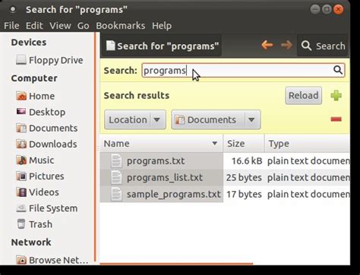
Task: Minimize the window
Action: point(315,10)
